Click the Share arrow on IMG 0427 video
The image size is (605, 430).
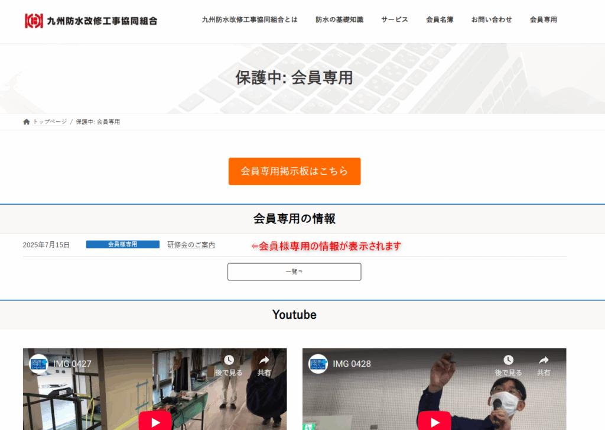pos(264,360)
